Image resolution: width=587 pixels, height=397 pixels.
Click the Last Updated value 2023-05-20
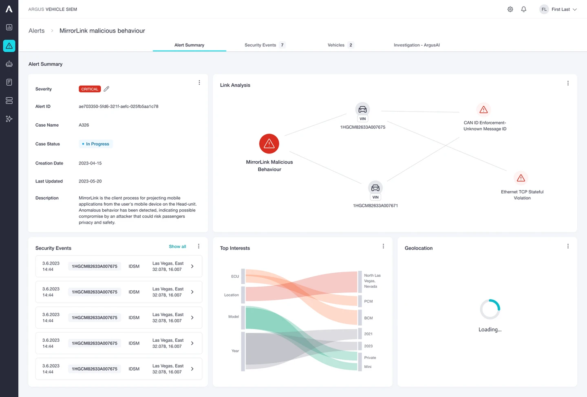point(90,181)
